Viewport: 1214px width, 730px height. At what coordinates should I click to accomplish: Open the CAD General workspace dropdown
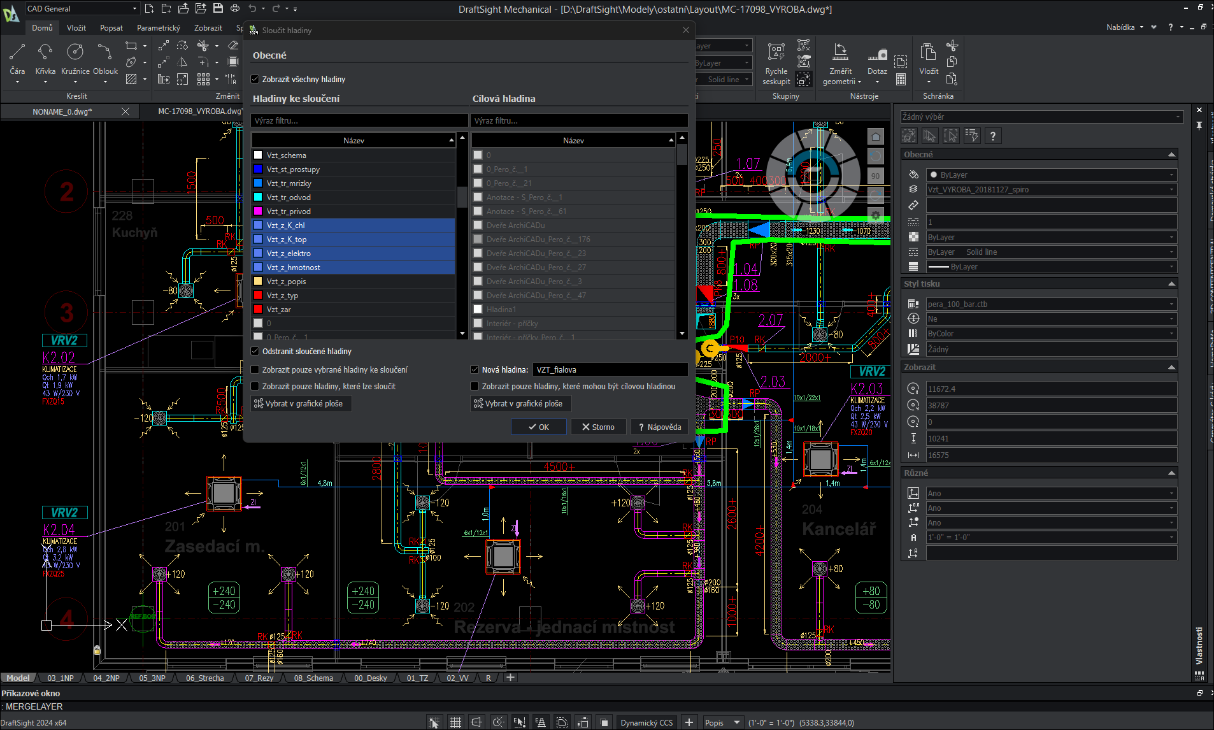(x=82, y=8)
